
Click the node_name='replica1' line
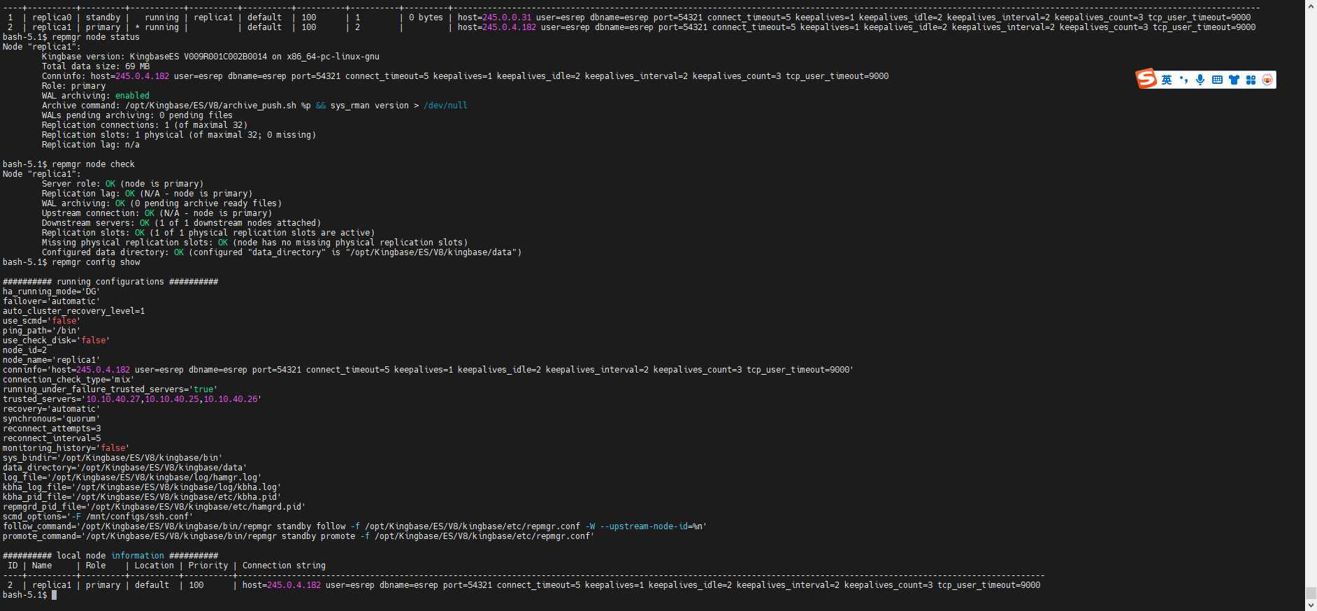51,360
